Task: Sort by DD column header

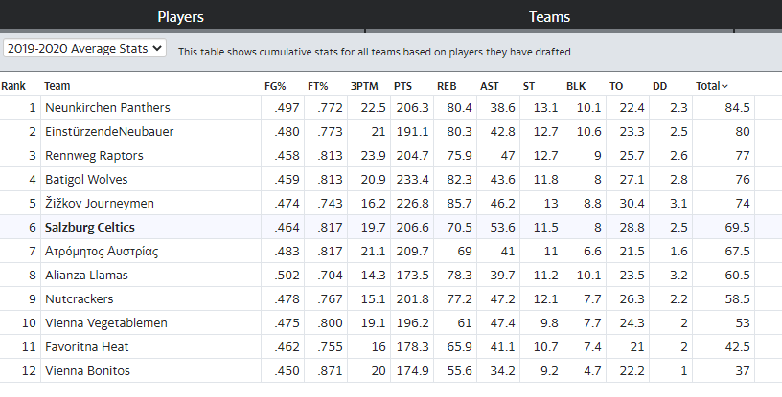Action: (x=659, y=86)
